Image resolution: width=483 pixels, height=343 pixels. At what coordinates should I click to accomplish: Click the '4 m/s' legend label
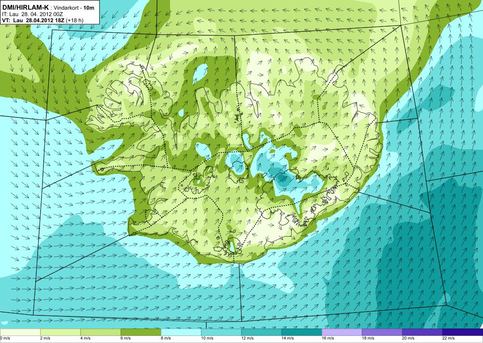(85, 338)
